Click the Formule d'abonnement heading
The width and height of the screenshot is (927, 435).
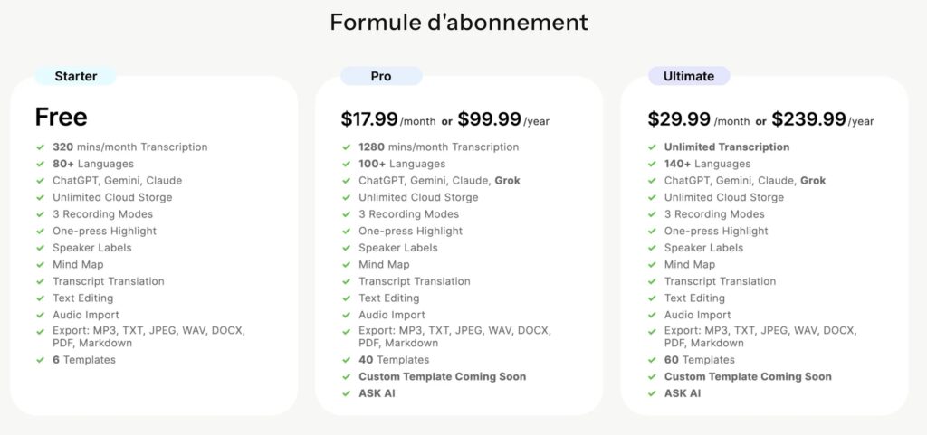pyautogui.click(x=459, y=22)
